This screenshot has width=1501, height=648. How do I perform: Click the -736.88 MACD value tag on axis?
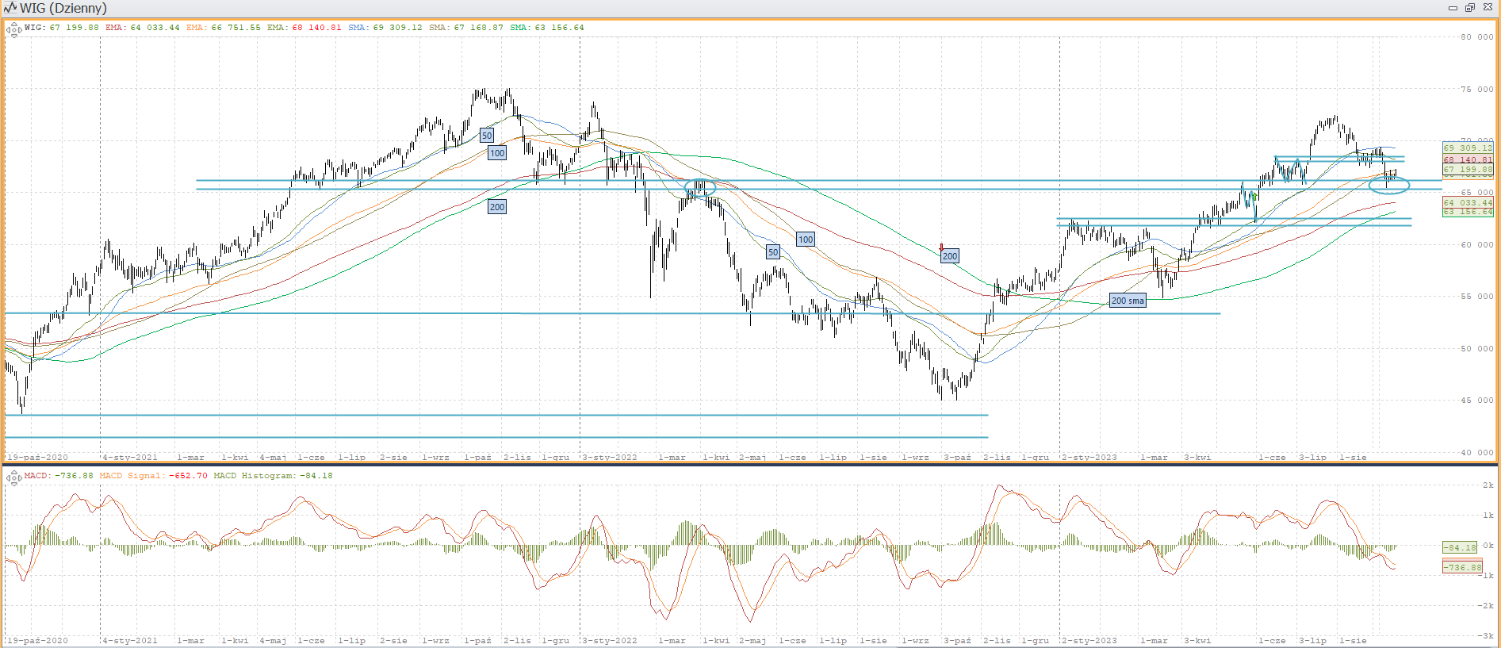[x=1462, y=567]
